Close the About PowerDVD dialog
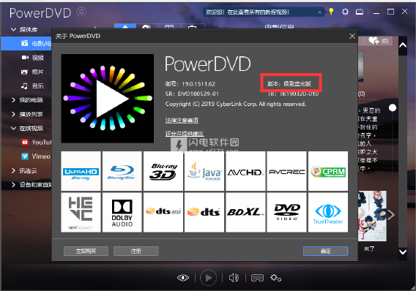The width and height of the screenshot is (416, 291). [x=352, y=36]
